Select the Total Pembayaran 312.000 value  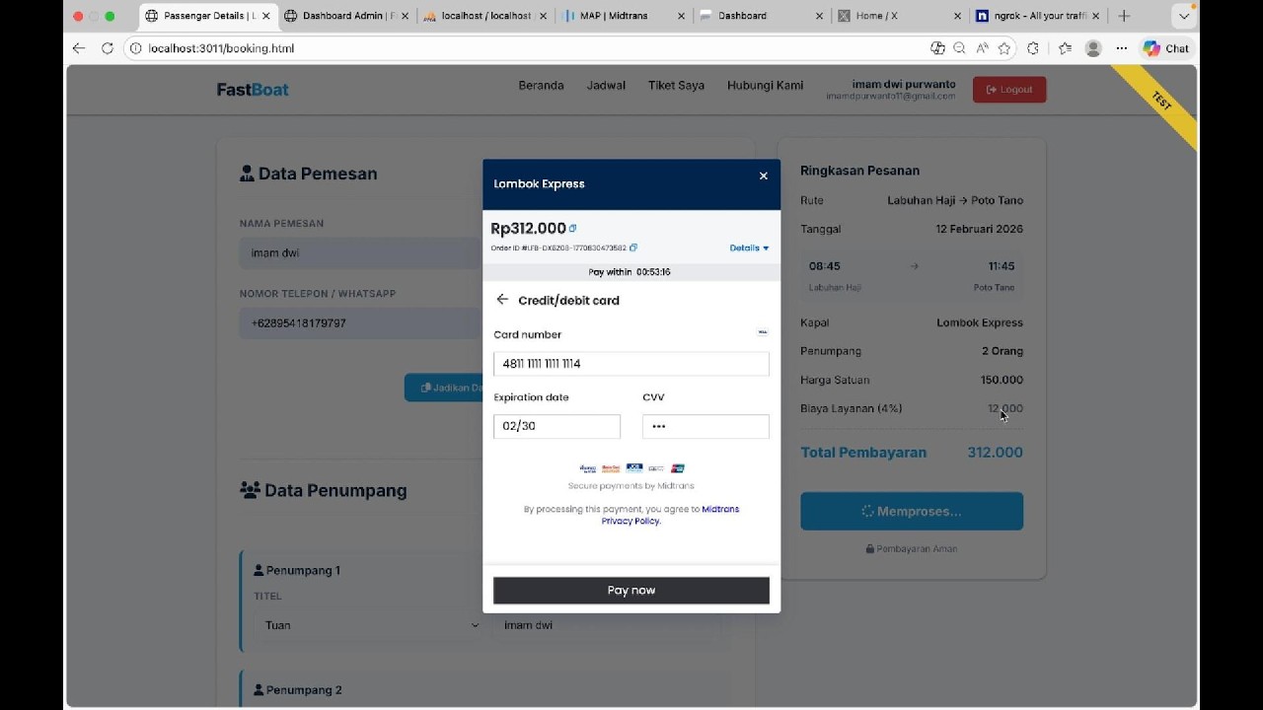995,453
